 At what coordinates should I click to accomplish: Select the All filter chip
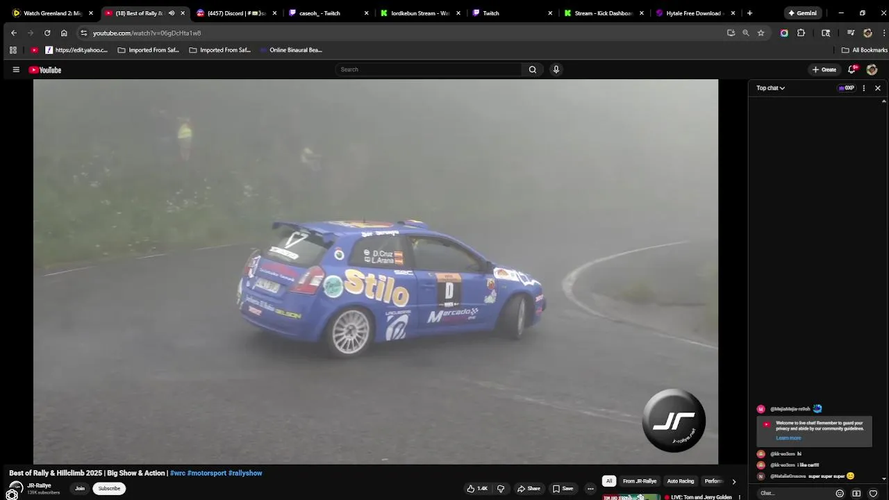609,481
